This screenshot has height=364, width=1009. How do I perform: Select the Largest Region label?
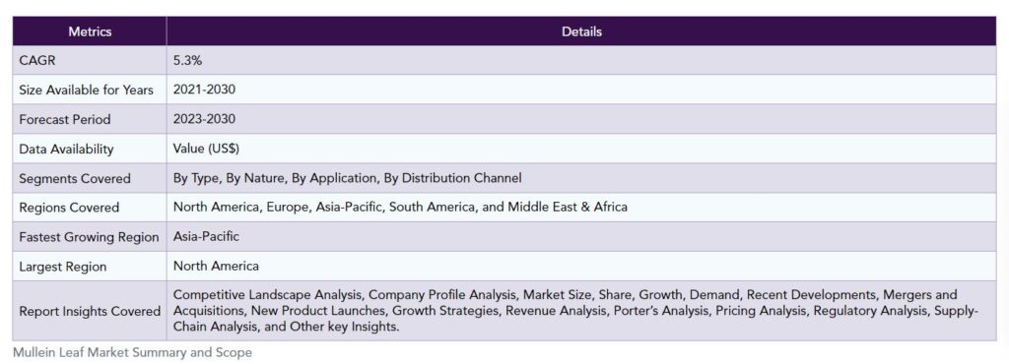(x=62, y=267)
